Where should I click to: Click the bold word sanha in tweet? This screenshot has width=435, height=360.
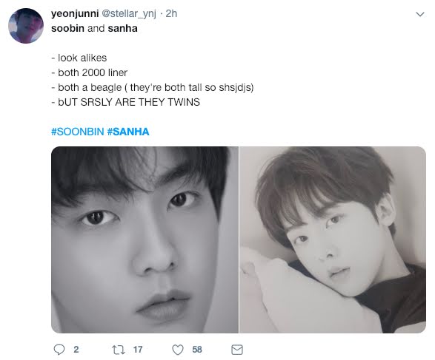122,28
